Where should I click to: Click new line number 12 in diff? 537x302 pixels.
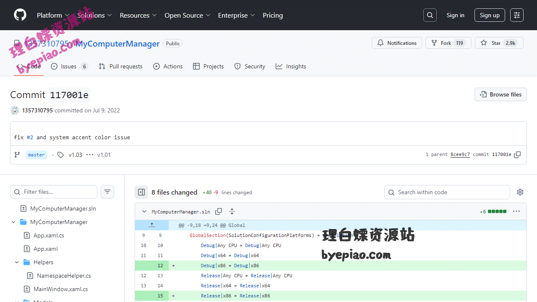point(160,266)
